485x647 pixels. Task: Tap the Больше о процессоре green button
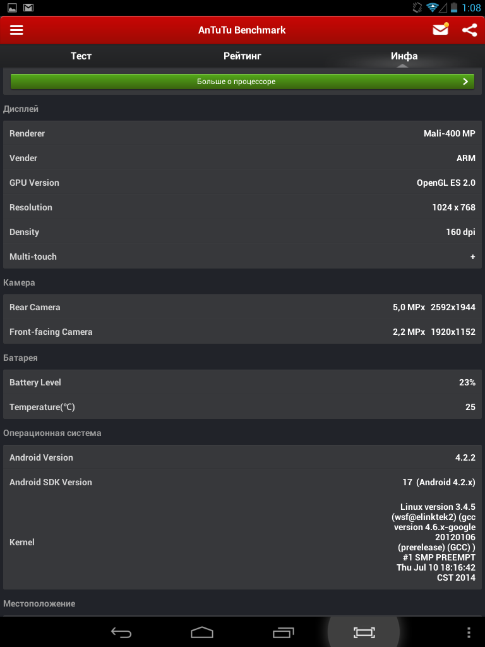click(242, 82)
